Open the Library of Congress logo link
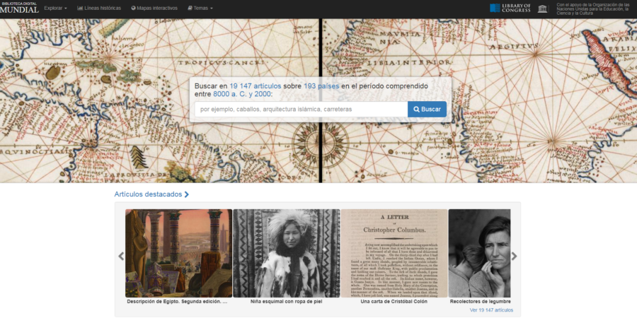The width and height of the screenshot is (637, 318). [x=510, y=8]
